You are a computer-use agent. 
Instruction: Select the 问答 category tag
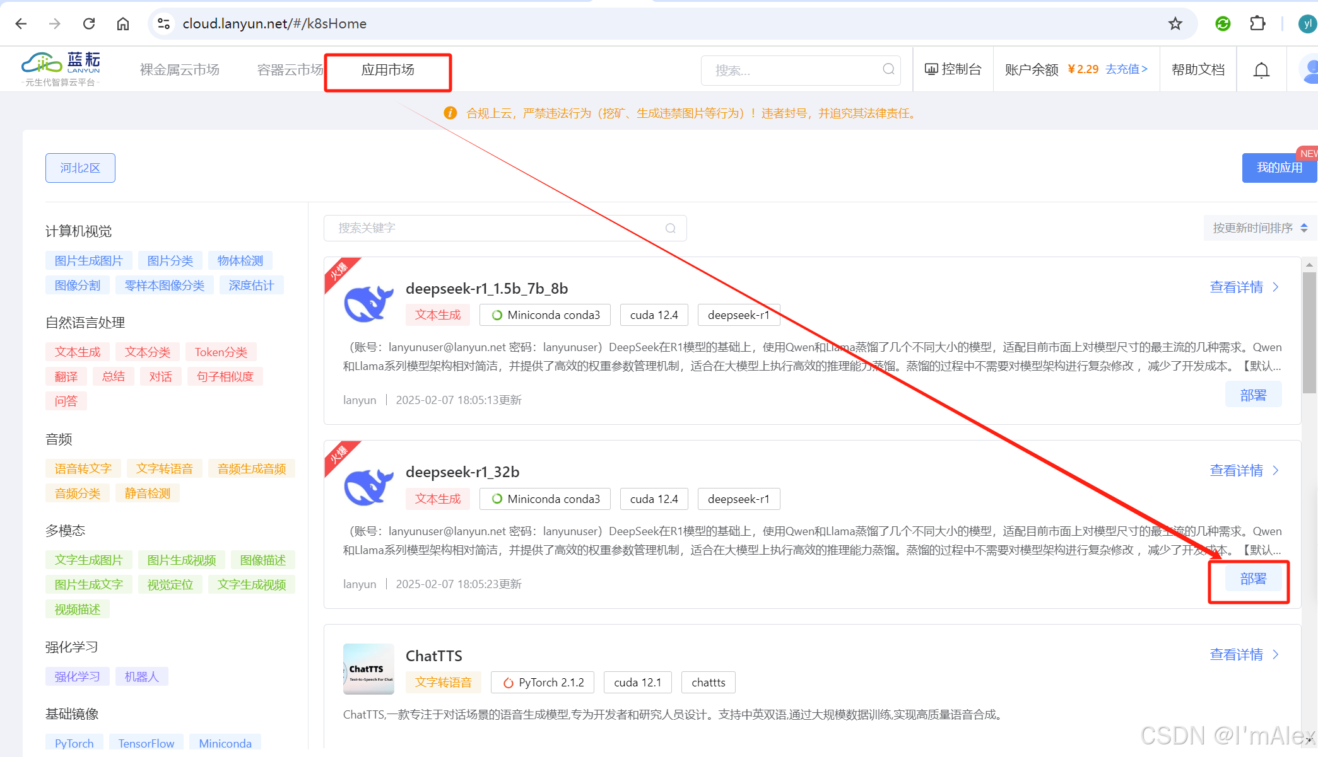(x=66, y=402)
